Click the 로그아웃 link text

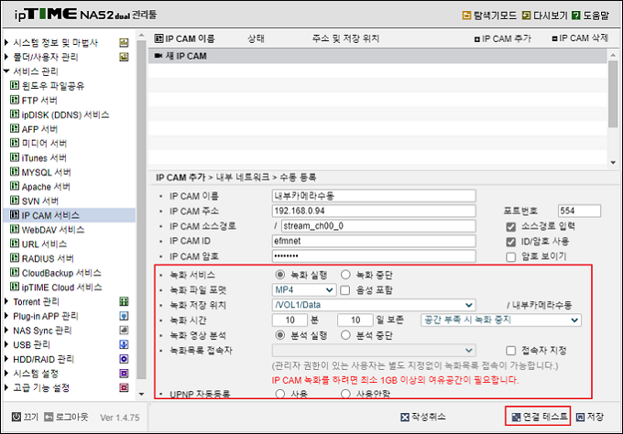(71, 417)
